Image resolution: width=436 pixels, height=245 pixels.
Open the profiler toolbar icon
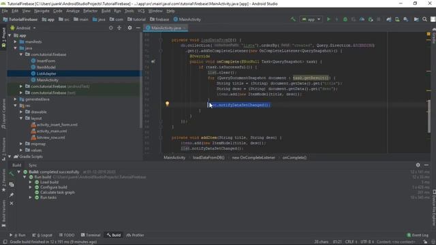[x=362, y=19]
